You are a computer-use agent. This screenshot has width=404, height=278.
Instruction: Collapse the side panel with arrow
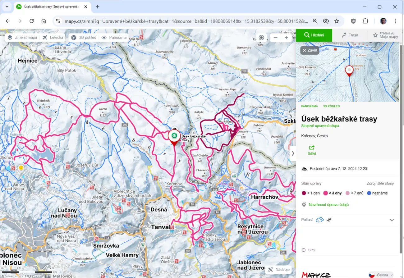click(292, 153)
